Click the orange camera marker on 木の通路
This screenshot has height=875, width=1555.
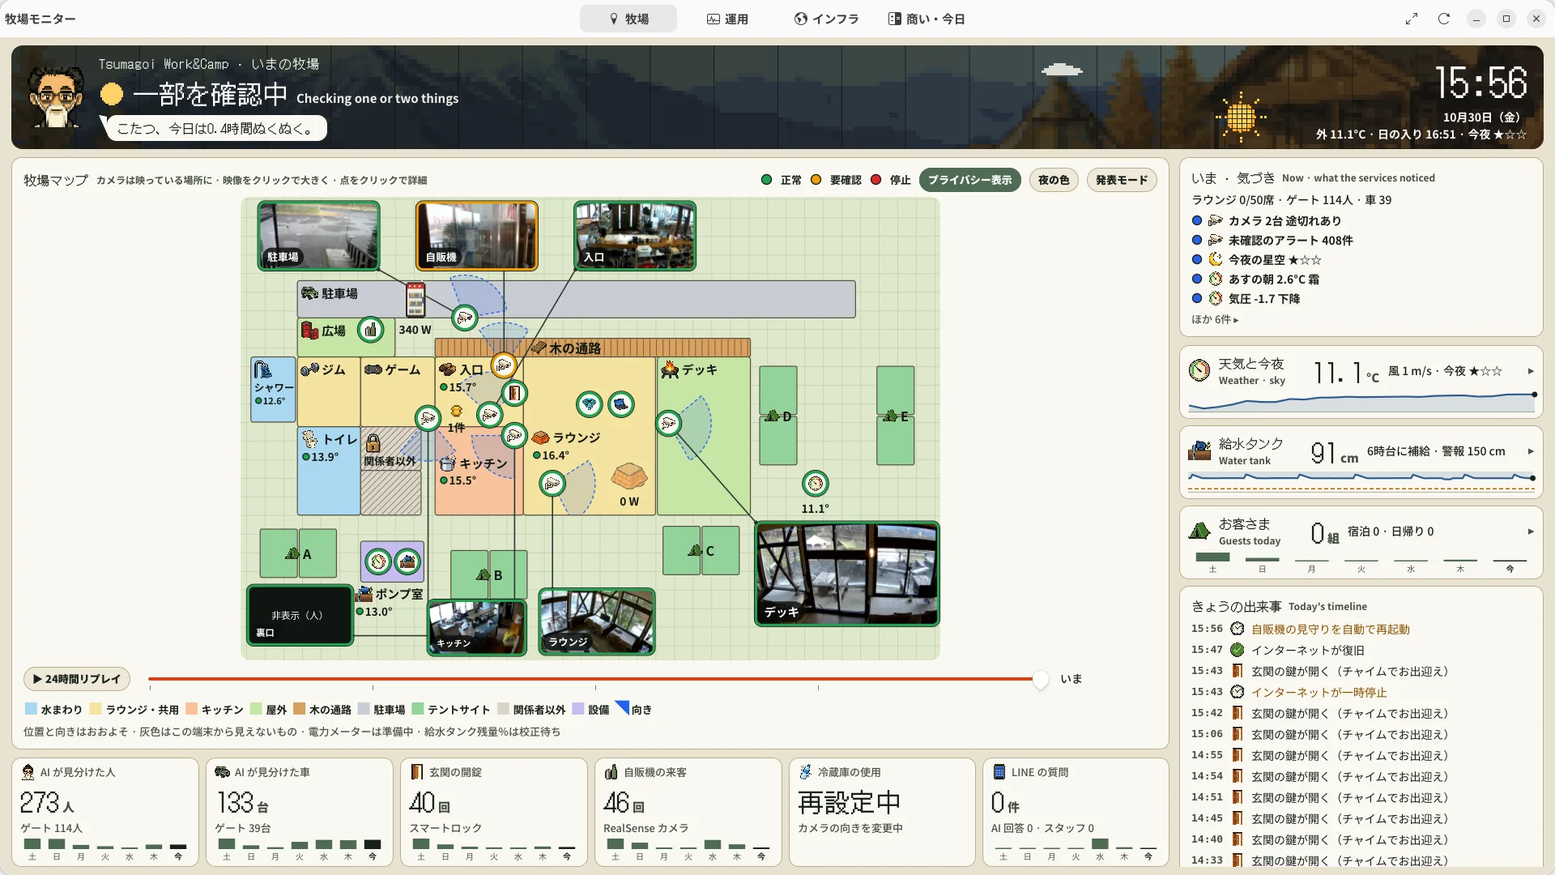point(504,366)
